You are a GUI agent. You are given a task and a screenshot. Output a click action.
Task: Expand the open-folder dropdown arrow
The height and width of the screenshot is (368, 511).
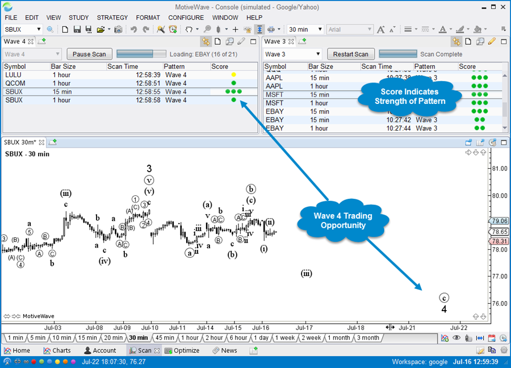109,30
